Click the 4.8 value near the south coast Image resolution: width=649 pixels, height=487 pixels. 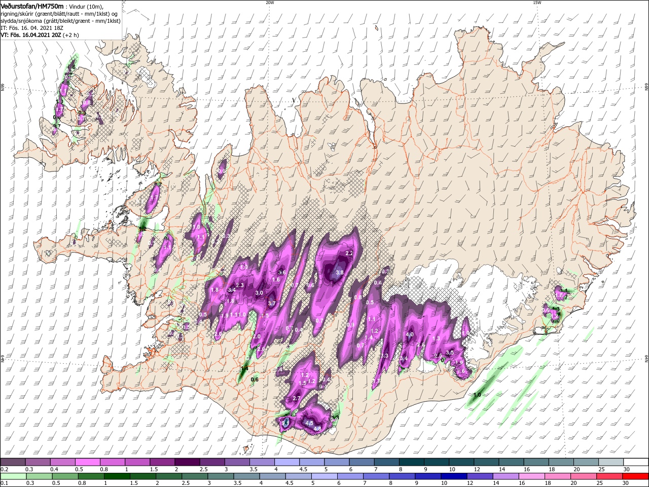[318, 429]
